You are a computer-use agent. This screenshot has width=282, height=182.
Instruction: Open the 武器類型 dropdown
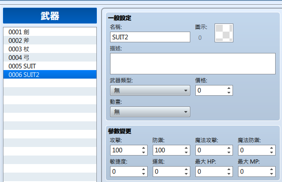pos(150,91)
